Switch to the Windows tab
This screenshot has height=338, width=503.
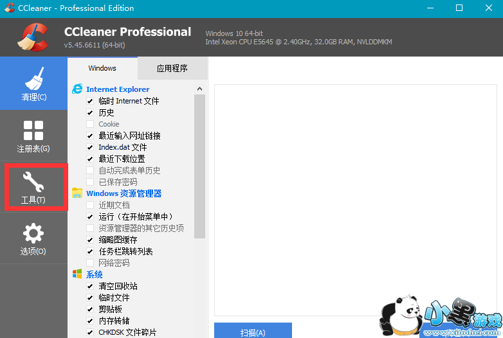pos(102,68)
